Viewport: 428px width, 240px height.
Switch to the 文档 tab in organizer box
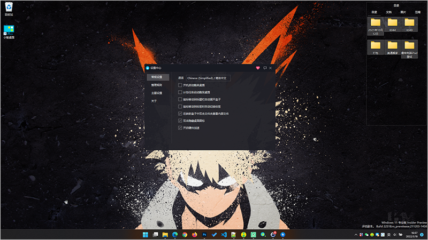tap(389, 12)
